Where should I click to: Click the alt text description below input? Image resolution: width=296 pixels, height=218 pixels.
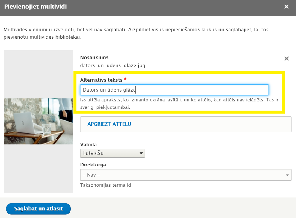coord(179,104)
